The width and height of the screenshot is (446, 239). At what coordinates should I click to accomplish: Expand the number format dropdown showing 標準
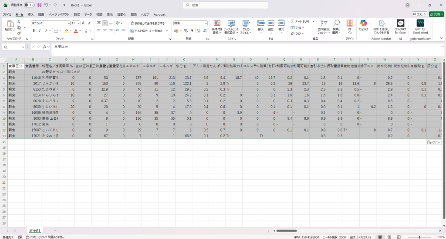(x=206, y=23)
